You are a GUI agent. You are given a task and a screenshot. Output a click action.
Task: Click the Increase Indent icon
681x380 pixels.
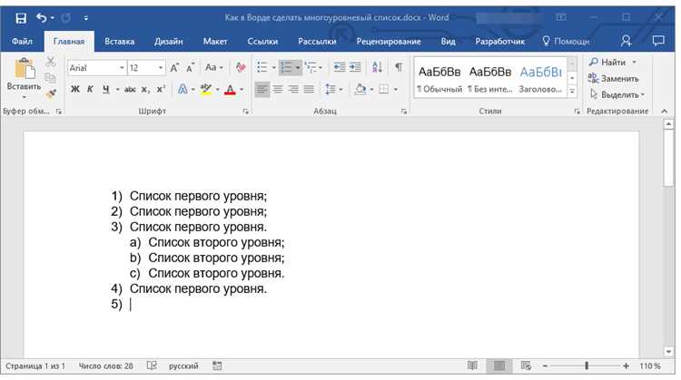click(355, 67)
